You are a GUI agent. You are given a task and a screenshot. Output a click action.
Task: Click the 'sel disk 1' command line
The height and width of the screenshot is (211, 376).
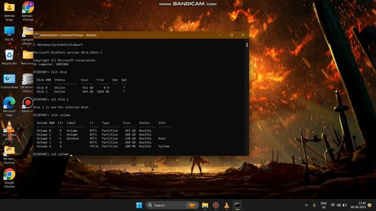(51, 99)
